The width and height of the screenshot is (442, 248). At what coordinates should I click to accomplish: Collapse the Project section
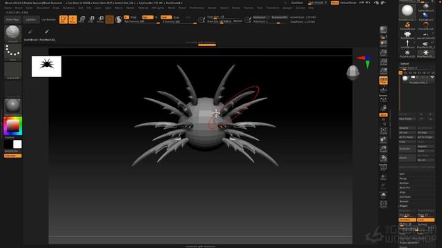click(x=403, y=206)
